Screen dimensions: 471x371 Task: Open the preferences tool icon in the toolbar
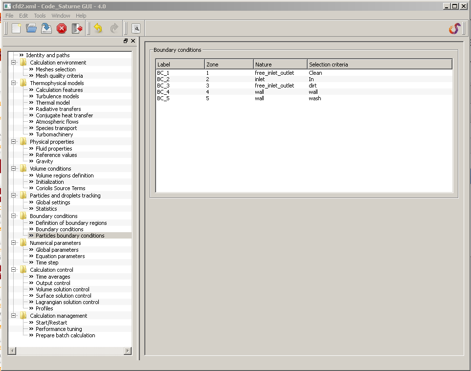(x=136, y=28)
